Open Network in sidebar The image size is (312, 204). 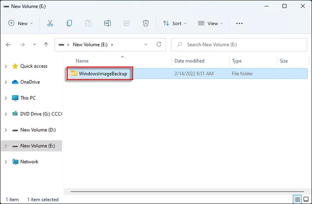29,162
